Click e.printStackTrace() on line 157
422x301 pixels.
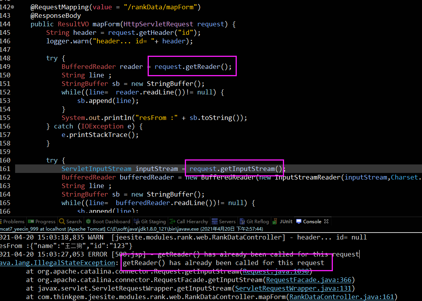pyautogui.click(x=98, y=135)
